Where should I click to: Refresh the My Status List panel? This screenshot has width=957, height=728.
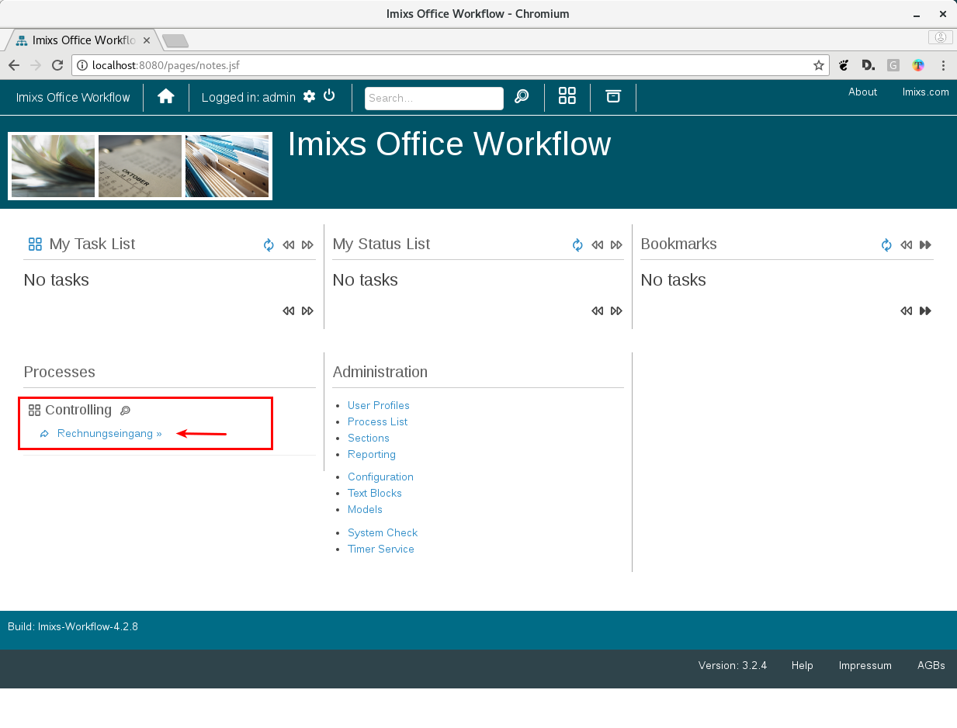pyautogui.click(x=577, y=245)
